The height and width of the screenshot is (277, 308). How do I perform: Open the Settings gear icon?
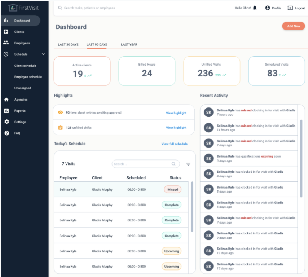point(6,122)
